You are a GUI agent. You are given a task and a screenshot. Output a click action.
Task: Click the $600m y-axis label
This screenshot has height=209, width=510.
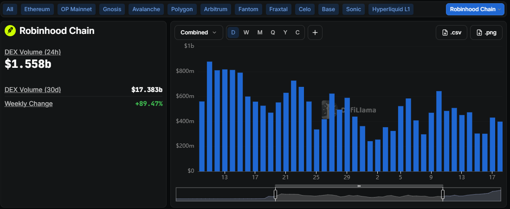[x=185, y=96]
